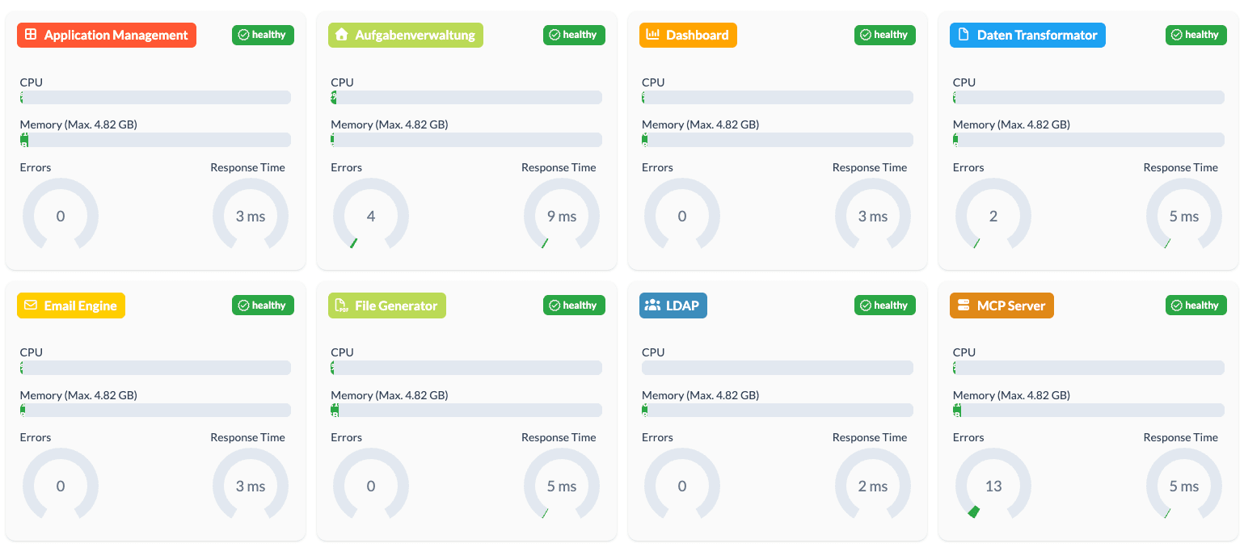Click the 'Errors' label on LDAP card
This screenshot has width=1244, height=552.
[657, 437]
